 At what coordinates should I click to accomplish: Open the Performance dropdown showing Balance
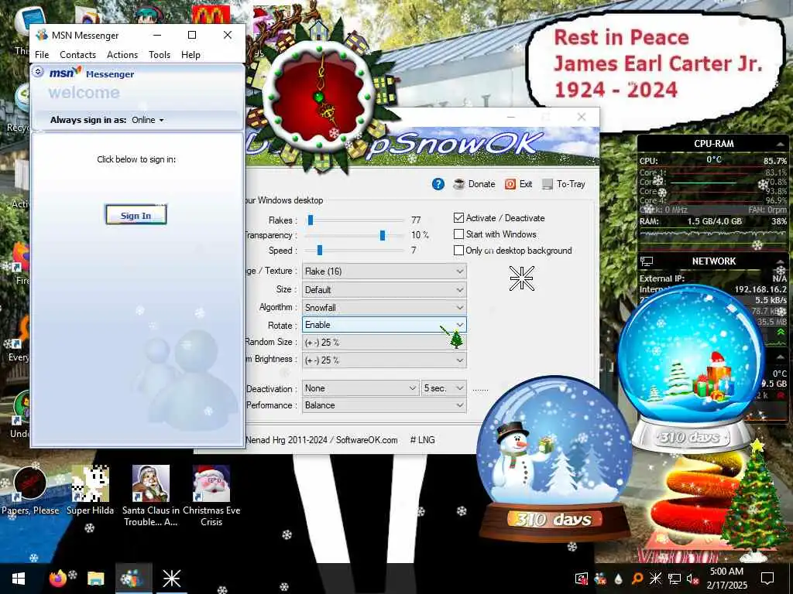point(384,405)
